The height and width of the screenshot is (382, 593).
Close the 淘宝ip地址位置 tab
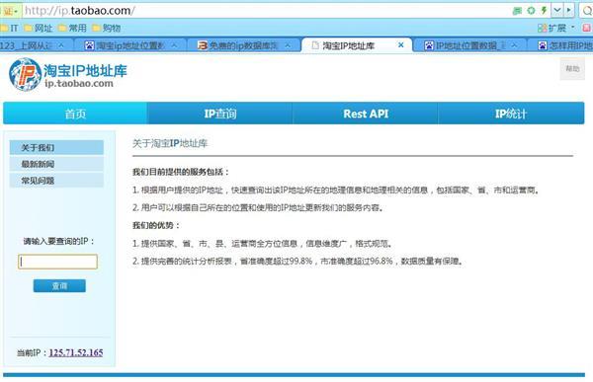point(174,45)
